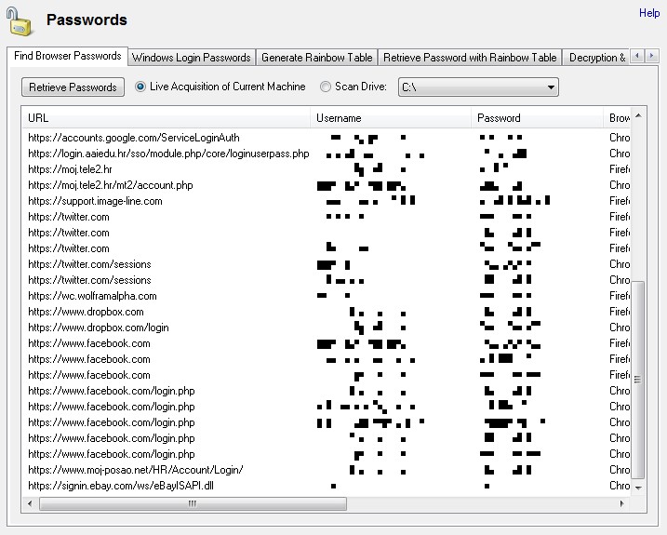The image size is (667, 535).
Task: Select the wc.wolframalpha.com row
Action: pos(93,296)
